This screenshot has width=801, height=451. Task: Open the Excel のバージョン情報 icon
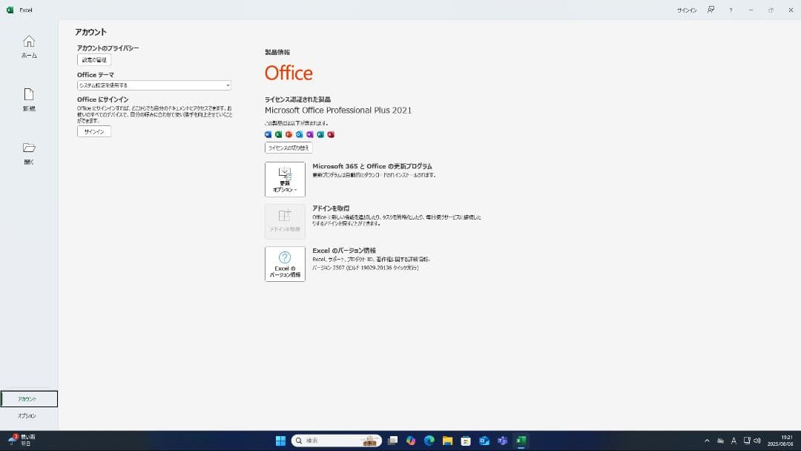click(x=285, y=263)
